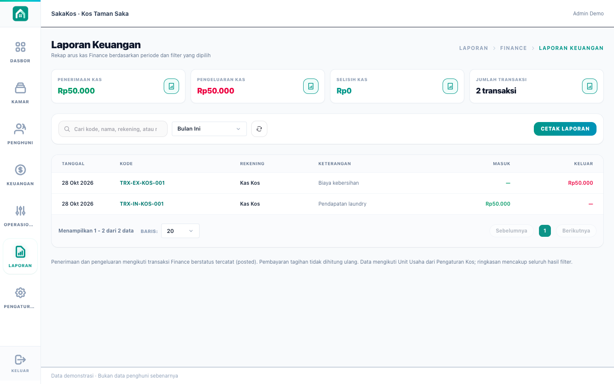Click the refresh filter icon button
This screenshot has height=384, width=614.
pos(259,129)
